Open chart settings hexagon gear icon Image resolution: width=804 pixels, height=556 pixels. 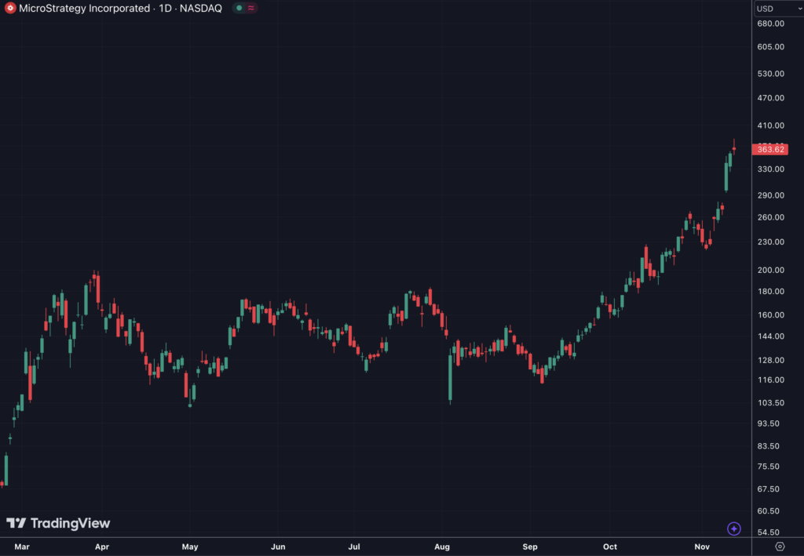[x=780, y=547]
